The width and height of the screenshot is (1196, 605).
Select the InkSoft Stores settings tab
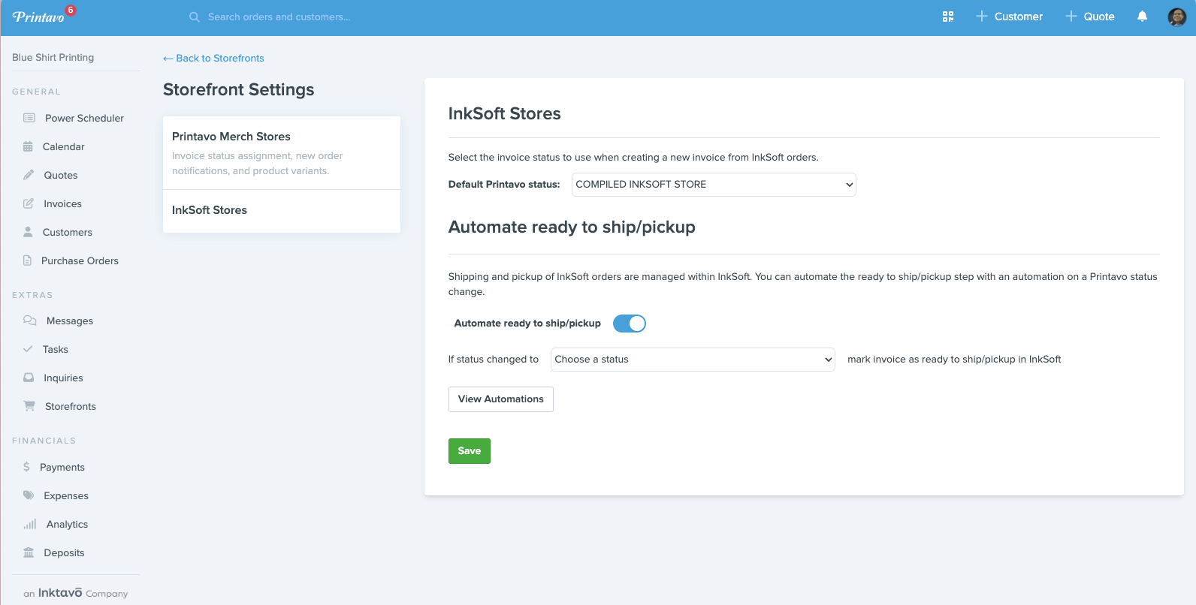tap(282, 211)
